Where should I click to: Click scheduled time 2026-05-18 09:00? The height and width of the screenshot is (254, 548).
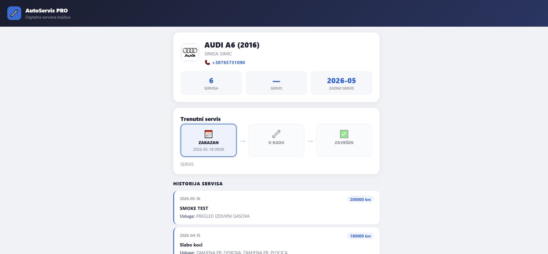click(208, 149)
